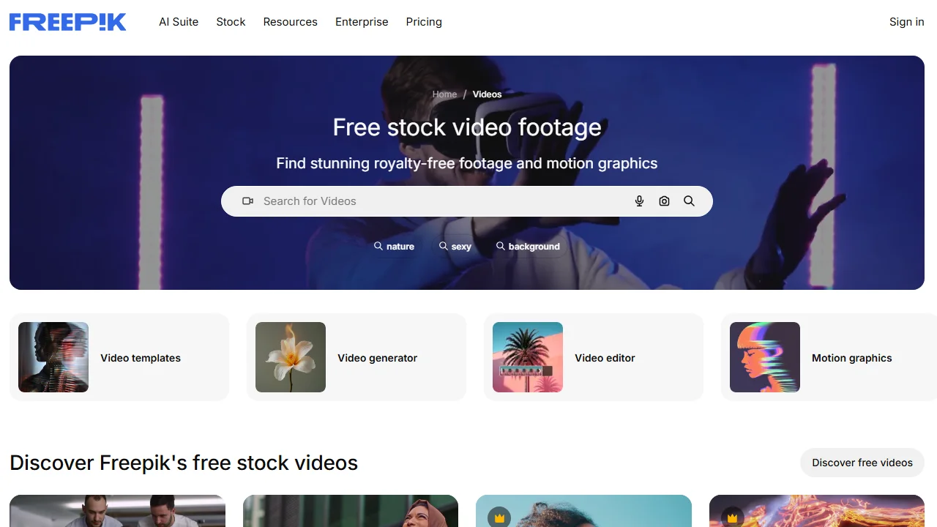Open the AI Suite menu

(x=179, y=22)
